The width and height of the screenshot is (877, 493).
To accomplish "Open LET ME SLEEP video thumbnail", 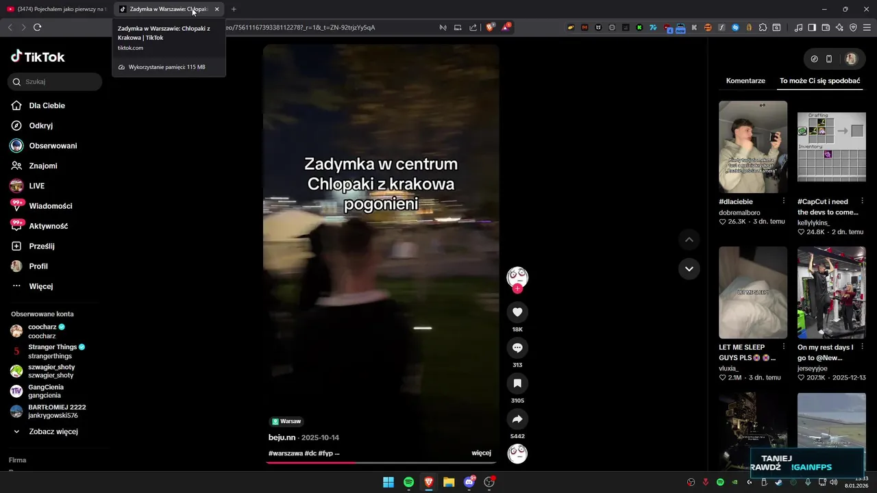I will coord(753,292).
